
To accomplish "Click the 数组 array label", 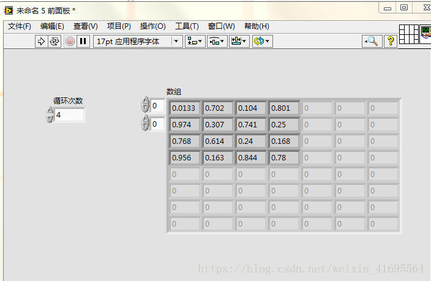I will 174,92.
